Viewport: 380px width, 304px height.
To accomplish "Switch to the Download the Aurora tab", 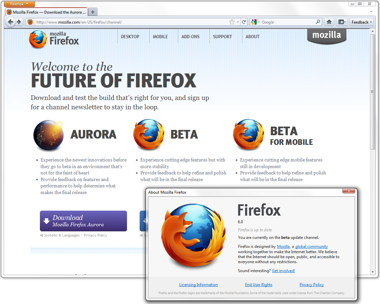I will tap(47, 12).
